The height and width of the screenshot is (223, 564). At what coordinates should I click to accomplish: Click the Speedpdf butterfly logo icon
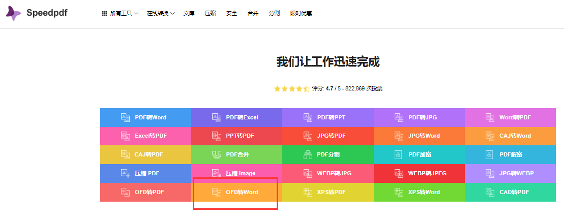click(13, 13)
